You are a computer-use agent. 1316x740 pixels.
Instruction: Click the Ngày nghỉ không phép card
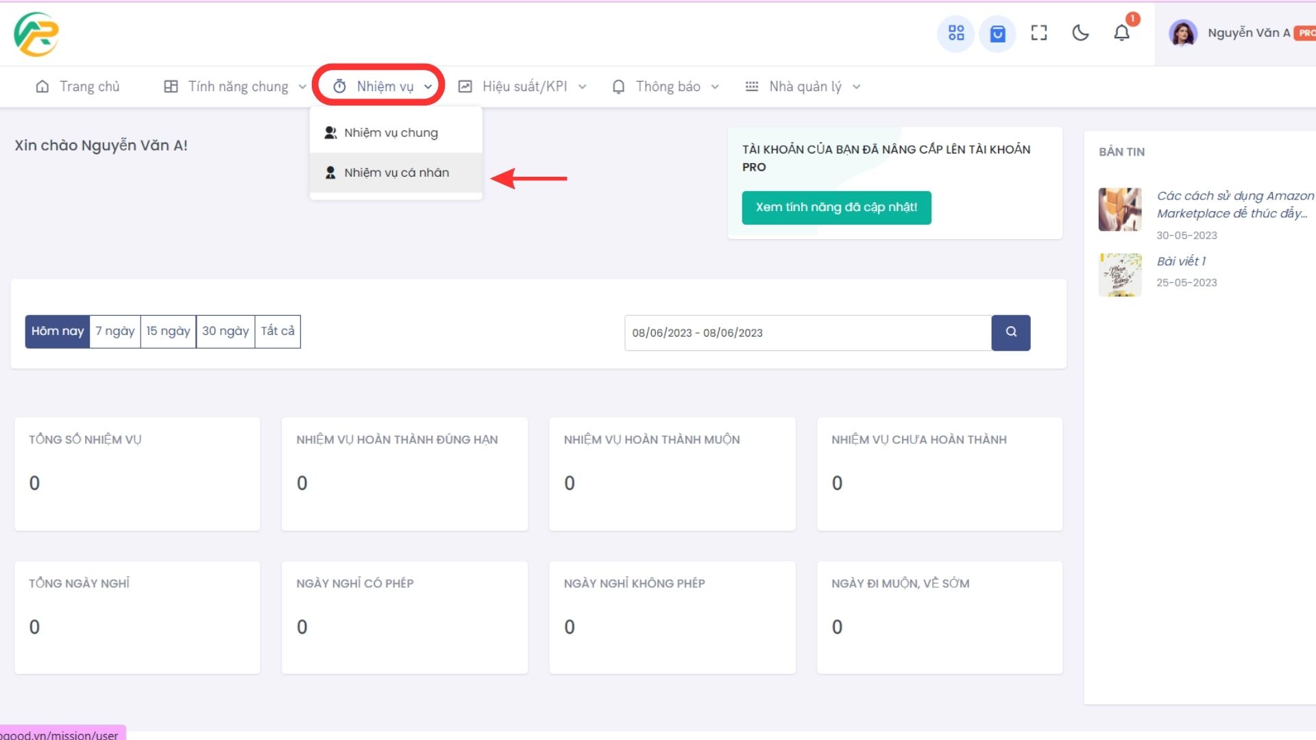[x=672, y=617]
